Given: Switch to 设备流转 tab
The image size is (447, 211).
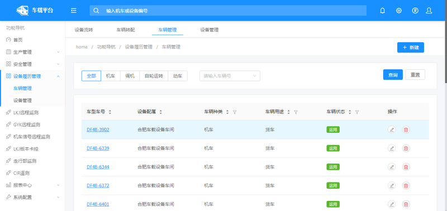Looking at the screenshot, I should (84, 30).
